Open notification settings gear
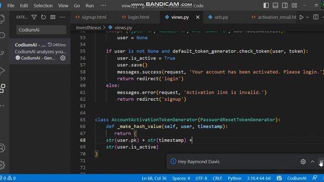The image size is (324, 182). pyautogui.click(x=303, y=162)
